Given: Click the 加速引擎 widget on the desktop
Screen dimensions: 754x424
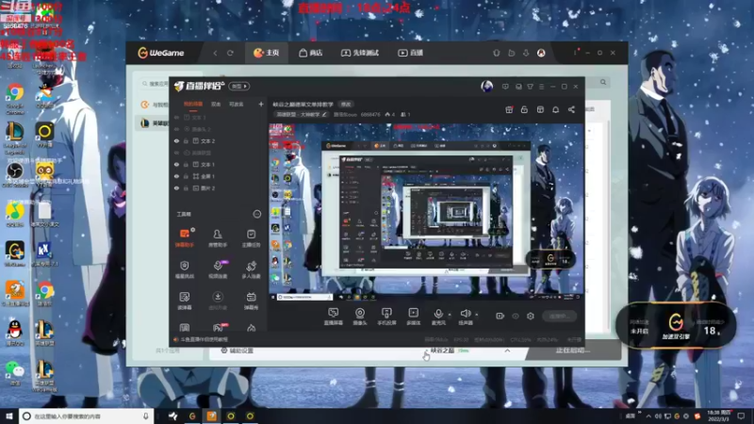Looking at the screenshot, I should pos(676,325).
